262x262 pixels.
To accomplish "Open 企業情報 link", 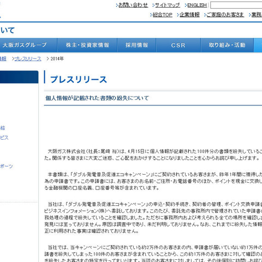I will (189, 15).
